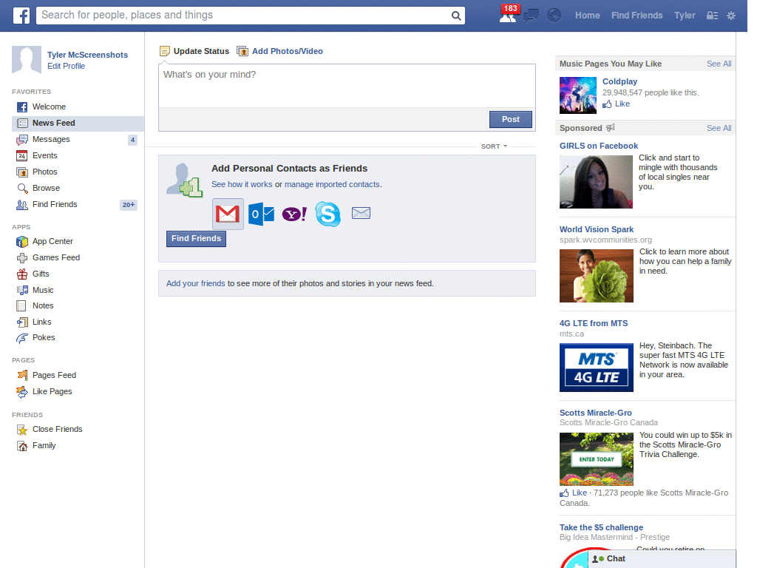Select the Outlook contact import icon
Viewport: 757px width, 568px height.
(x=261, y=214)
